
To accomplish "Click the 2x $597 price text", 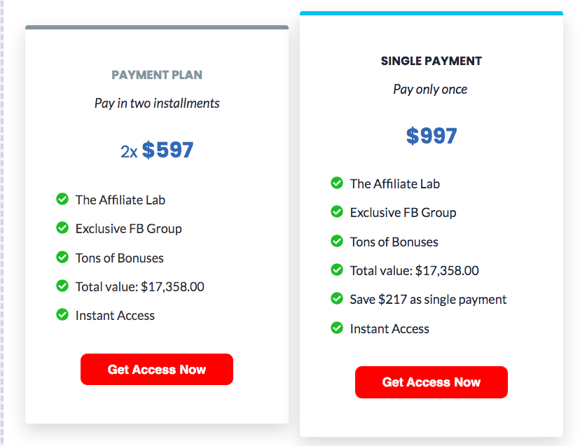I will tap(156, 149).
